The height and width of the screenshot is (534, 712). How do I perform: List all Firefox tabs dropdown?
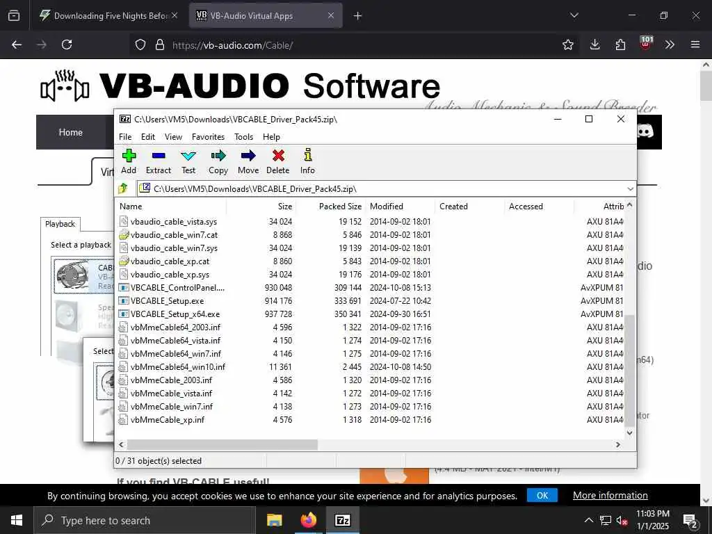click(574, 15)
